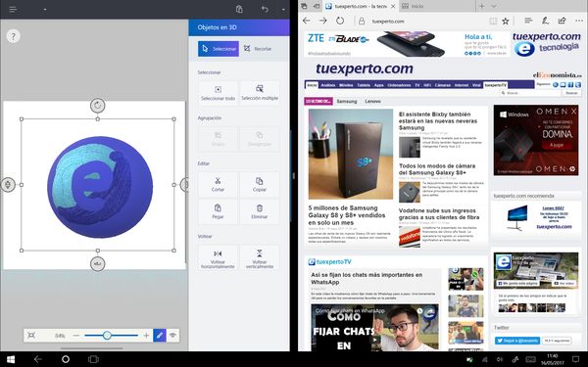Click the depth handle below the 3D object

[97, 264]
